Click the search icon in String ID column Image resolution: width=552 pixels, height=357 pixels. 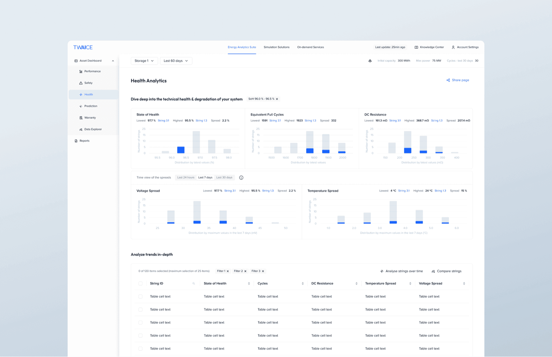click(194, 283)
